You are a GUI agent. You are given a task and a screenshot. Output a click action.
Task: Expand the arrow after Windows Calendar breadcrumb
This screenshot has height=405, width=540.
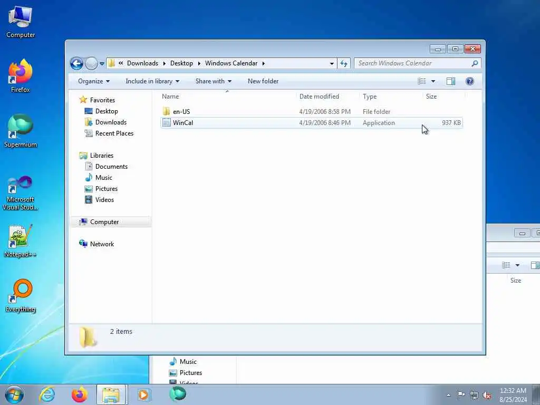coord(264,63)
